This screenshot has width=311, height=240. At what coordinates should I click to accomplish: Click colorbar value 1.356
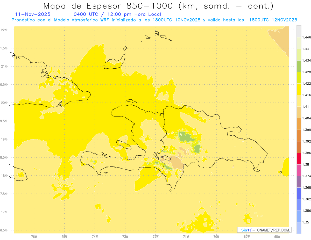307,211
